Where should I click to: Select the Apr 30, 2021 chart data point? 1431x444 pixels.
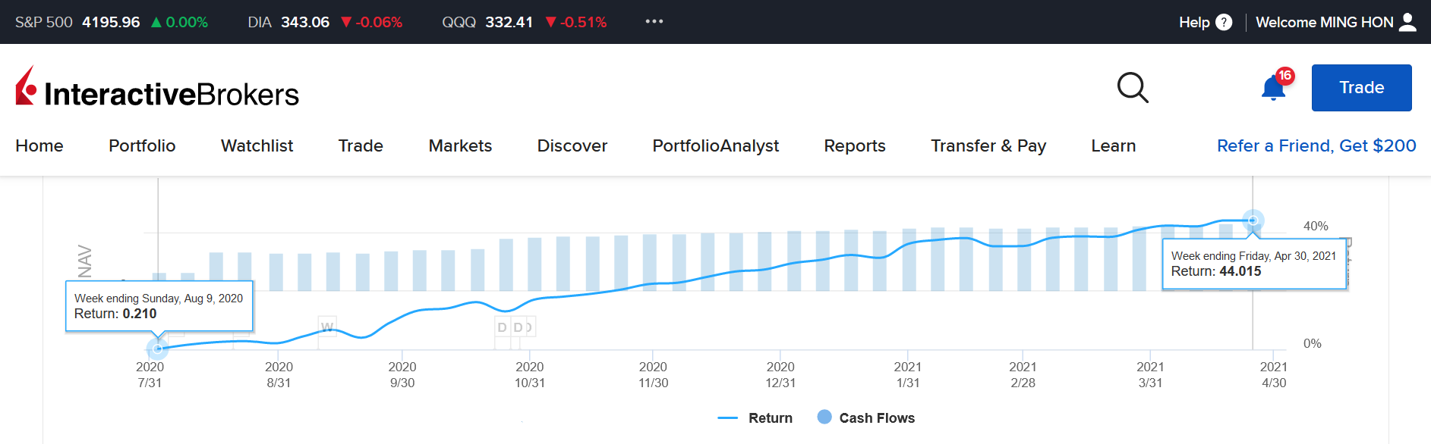[x=1253, y=220]
